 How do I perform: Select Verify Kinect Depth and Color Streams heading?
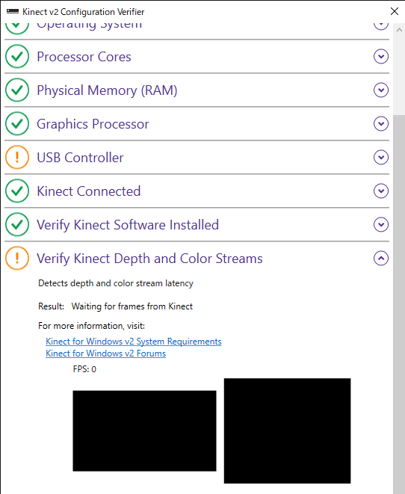click(x=149, y=259)
